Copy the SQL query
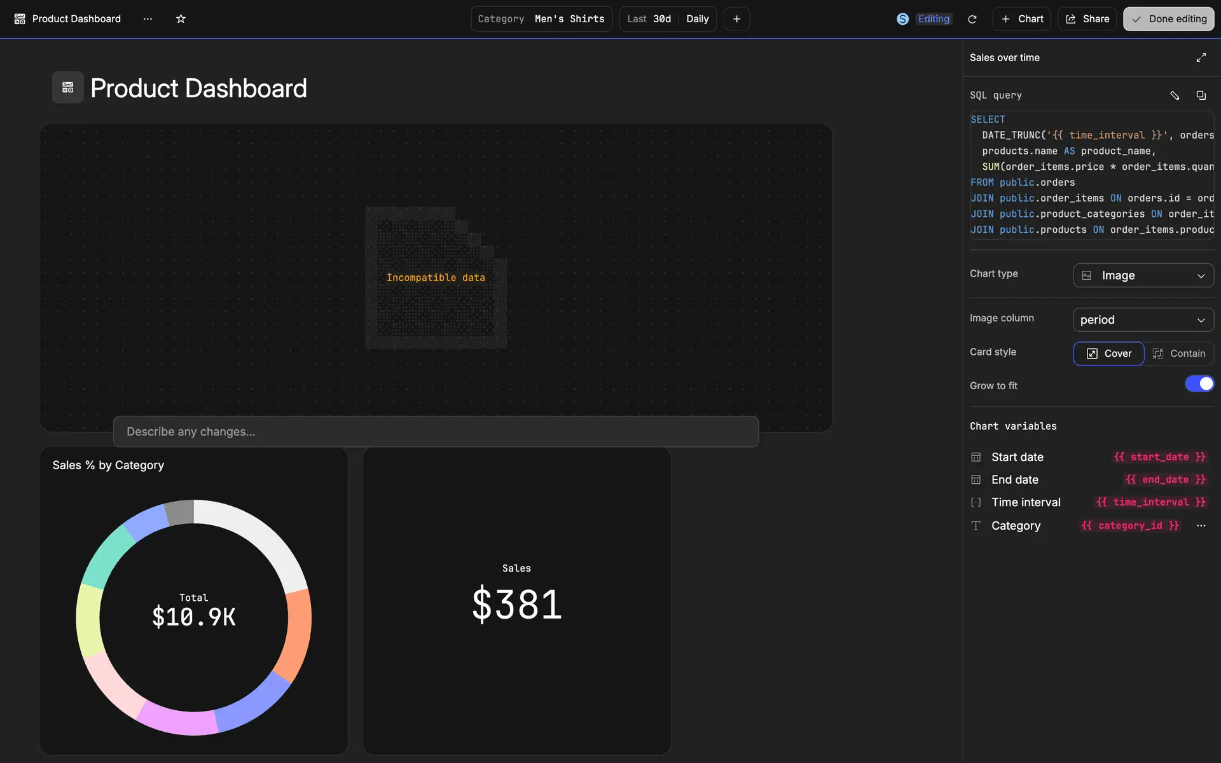This screenshot has width=1221, height=763. [x=1201, y=95]
